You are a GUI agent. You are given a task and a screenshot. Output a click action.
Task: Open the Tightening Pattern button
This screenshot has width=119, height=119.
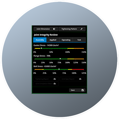[72, 29]
